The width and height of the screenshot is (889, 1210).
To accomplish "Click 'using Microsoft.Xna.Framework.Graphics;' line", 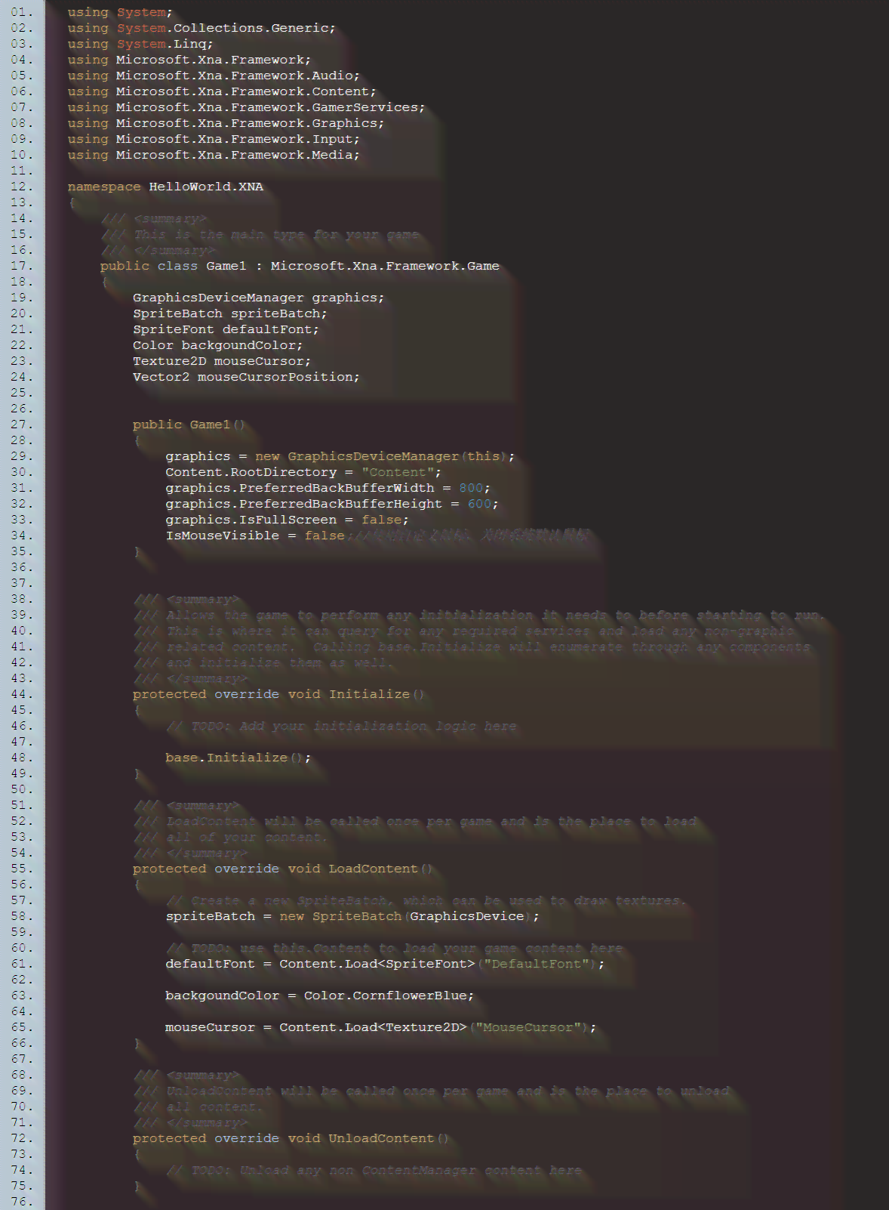I will coord(226,123).
